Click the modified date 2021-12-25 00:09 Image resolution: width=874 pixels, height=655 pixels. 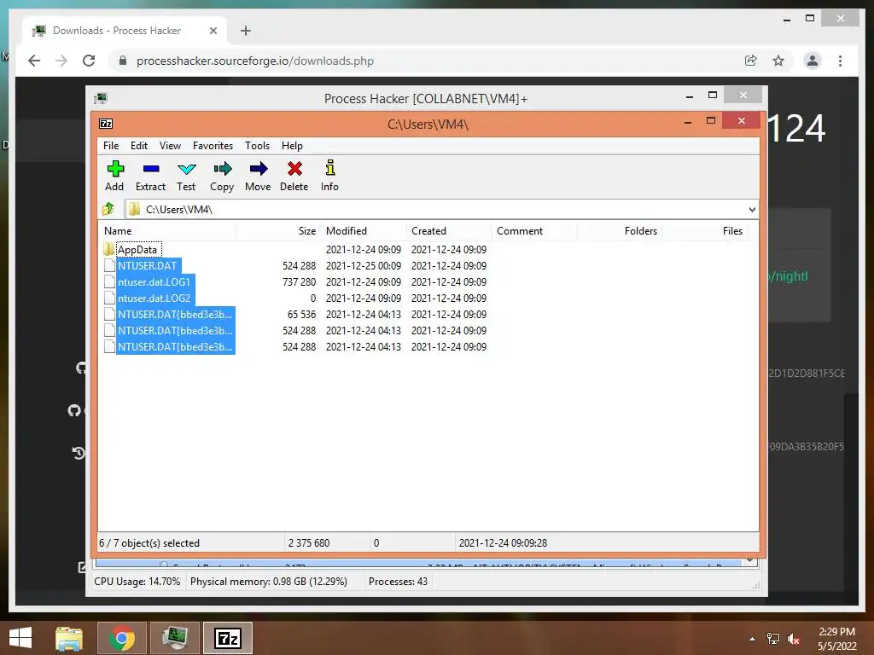(364, 266)
